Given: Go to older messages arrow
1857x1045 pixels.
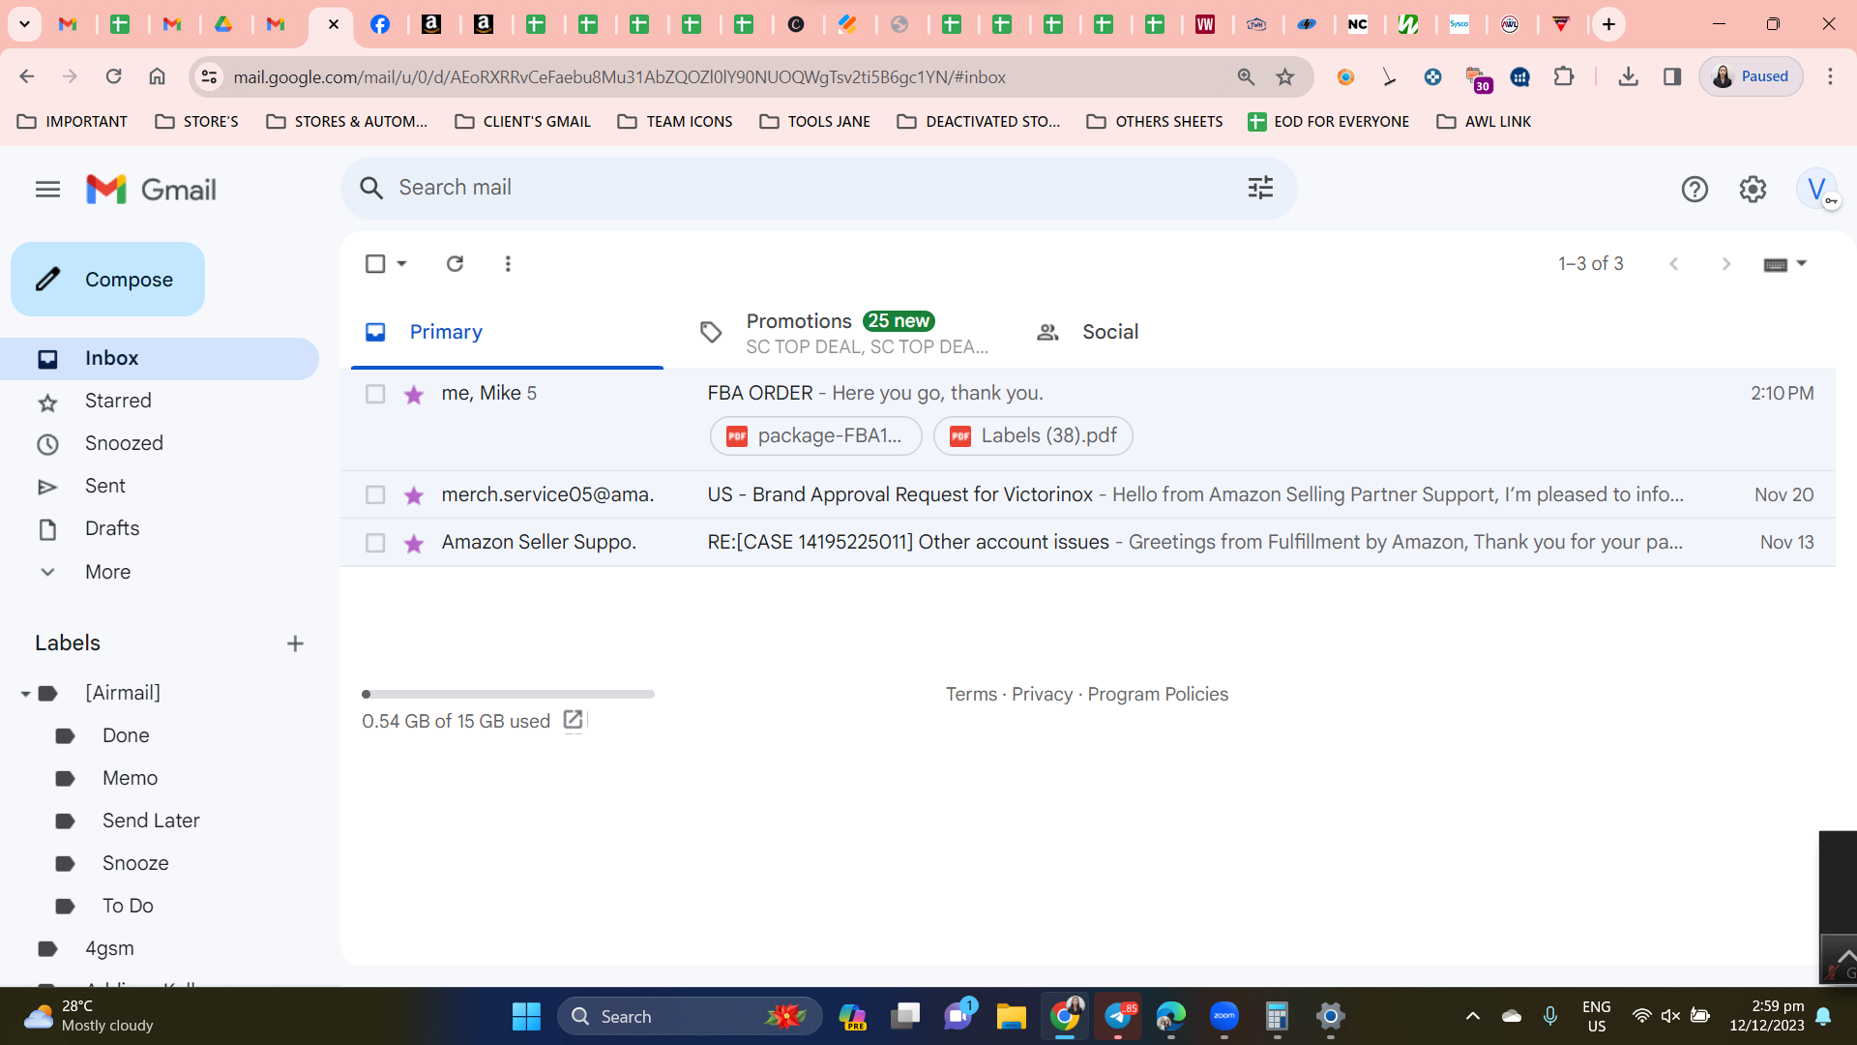Looking at the screenshot, I should click(1725, 263).
